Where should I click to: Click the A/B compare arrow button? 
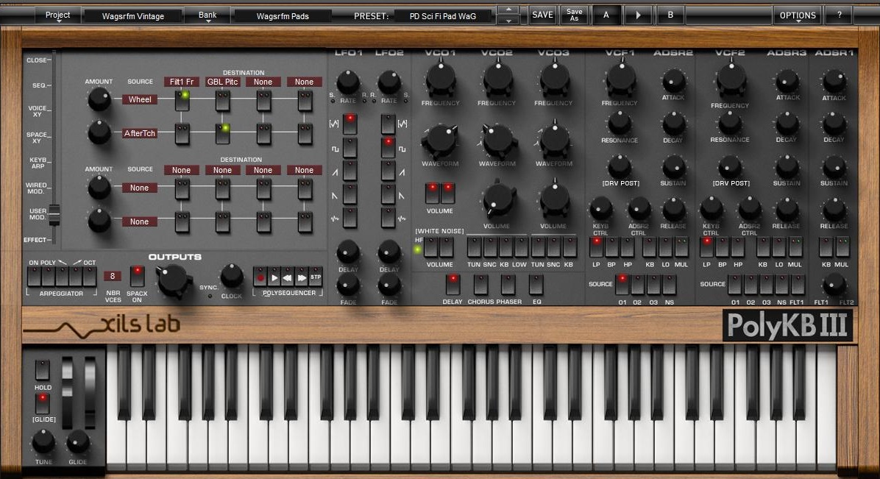tap(638, 15)
